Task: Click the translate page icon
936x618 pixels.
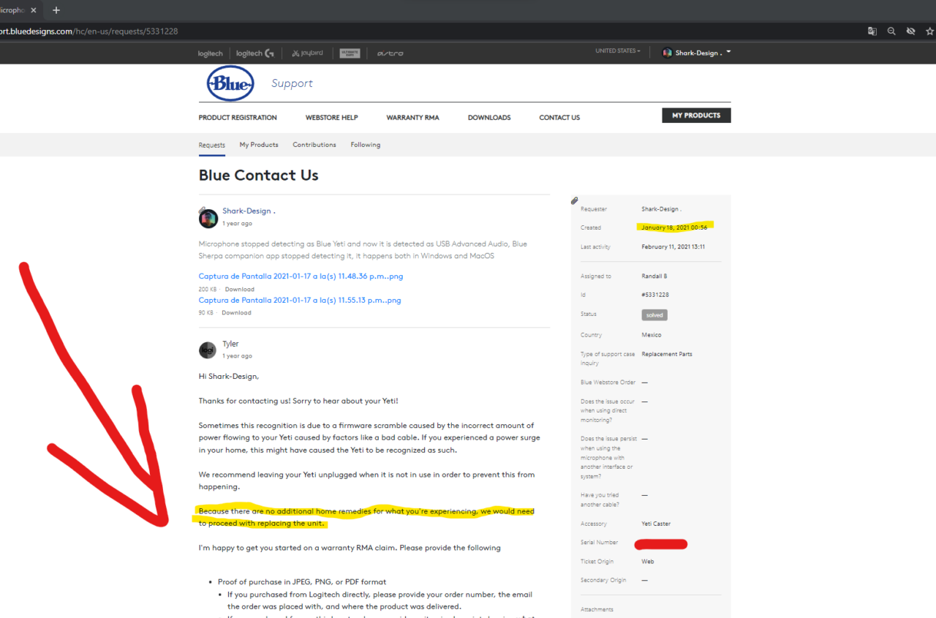Action: [872, 31]
